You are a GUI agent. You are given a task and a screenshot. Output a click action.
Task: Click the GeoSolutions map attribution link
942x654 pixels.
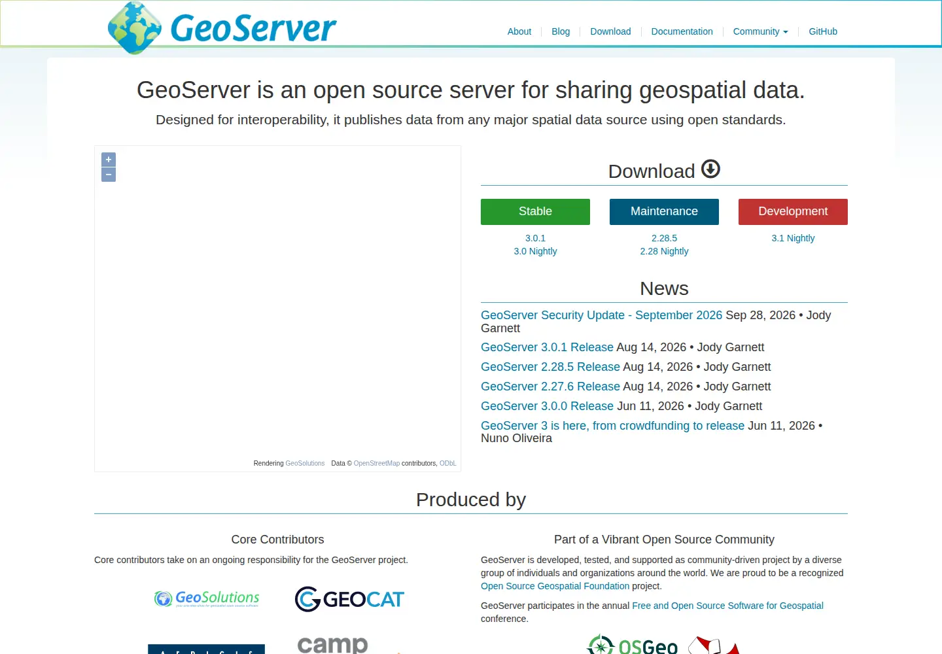(305, 463)
